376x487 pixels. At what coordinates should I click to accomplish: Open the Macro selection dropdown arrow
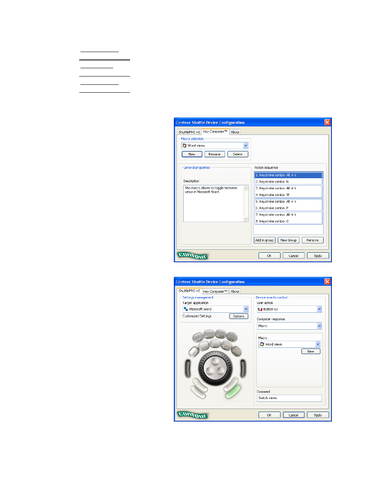pos(246,146)
